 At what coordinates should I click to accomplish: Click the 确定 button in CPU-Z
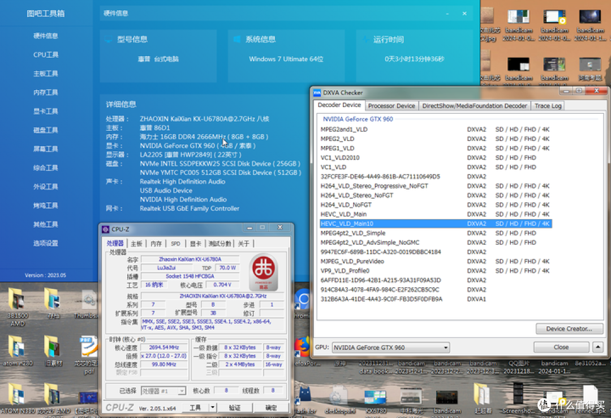[x=271, y=407]
